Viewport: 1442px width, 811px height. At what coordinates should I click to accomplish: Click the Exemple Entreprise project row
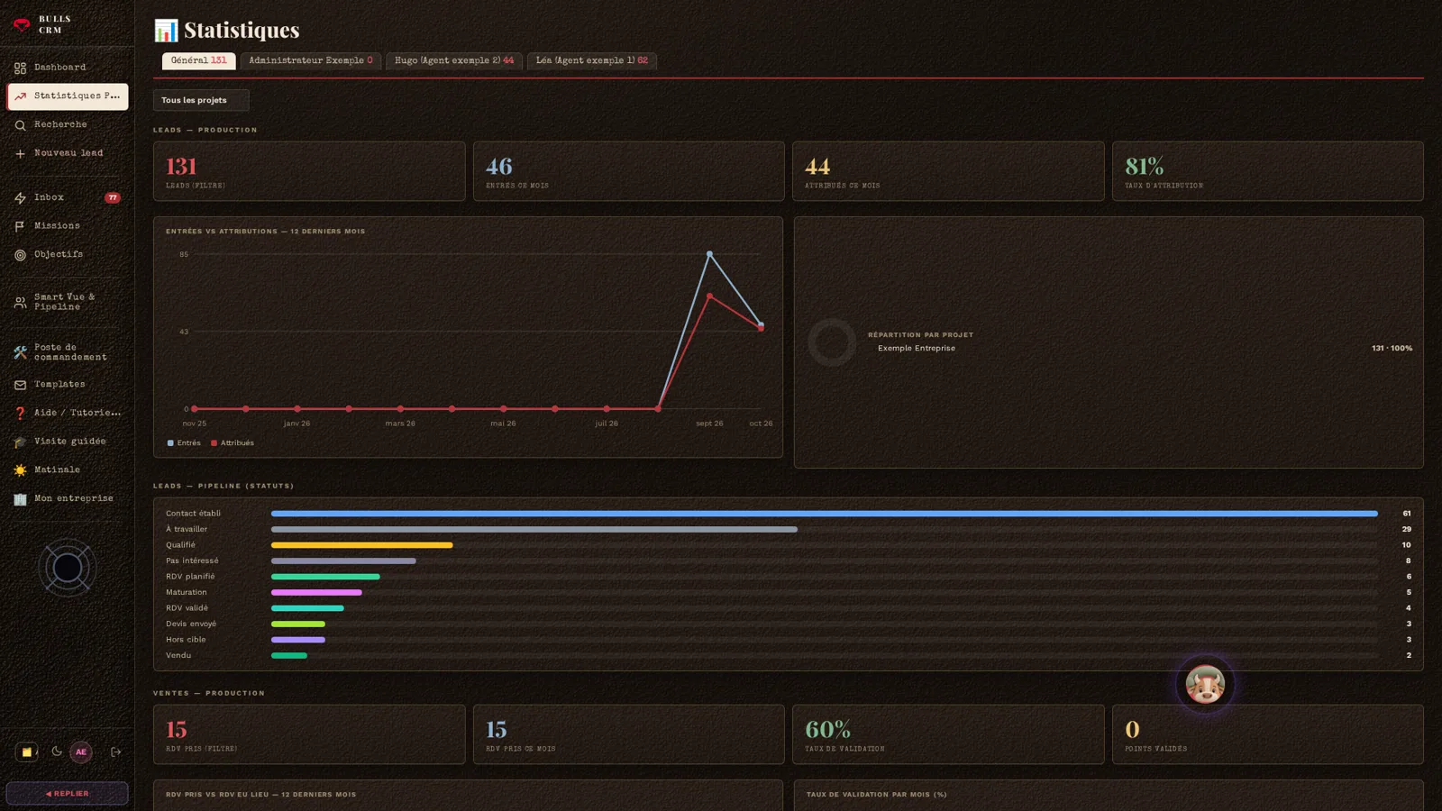(1140, 348)
